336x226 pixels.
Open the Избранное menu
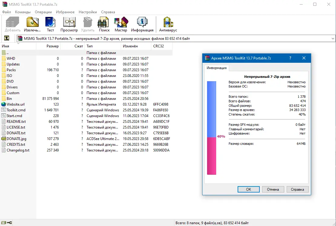point(65,12)
